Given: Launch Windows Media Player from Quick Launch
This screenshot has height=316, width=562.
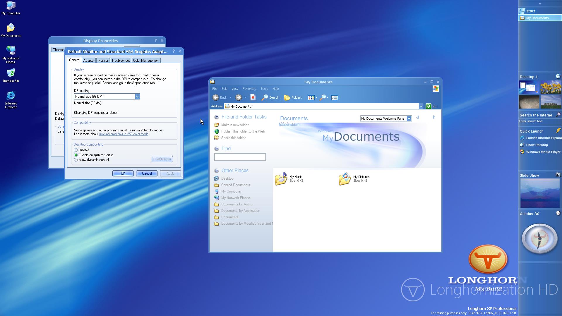Looking at the screenshot, I should [x=543, y=152].
